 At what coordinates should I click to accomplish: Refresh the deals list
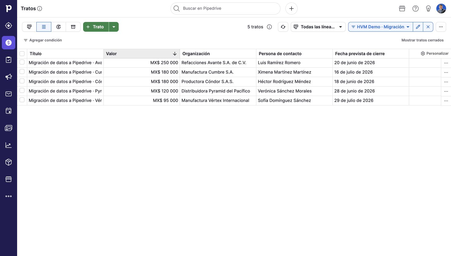click(283, 27)
